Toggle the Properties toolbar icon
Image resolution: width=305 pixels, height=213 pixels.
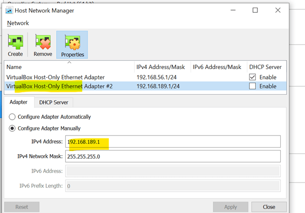(x=72, y=45)
